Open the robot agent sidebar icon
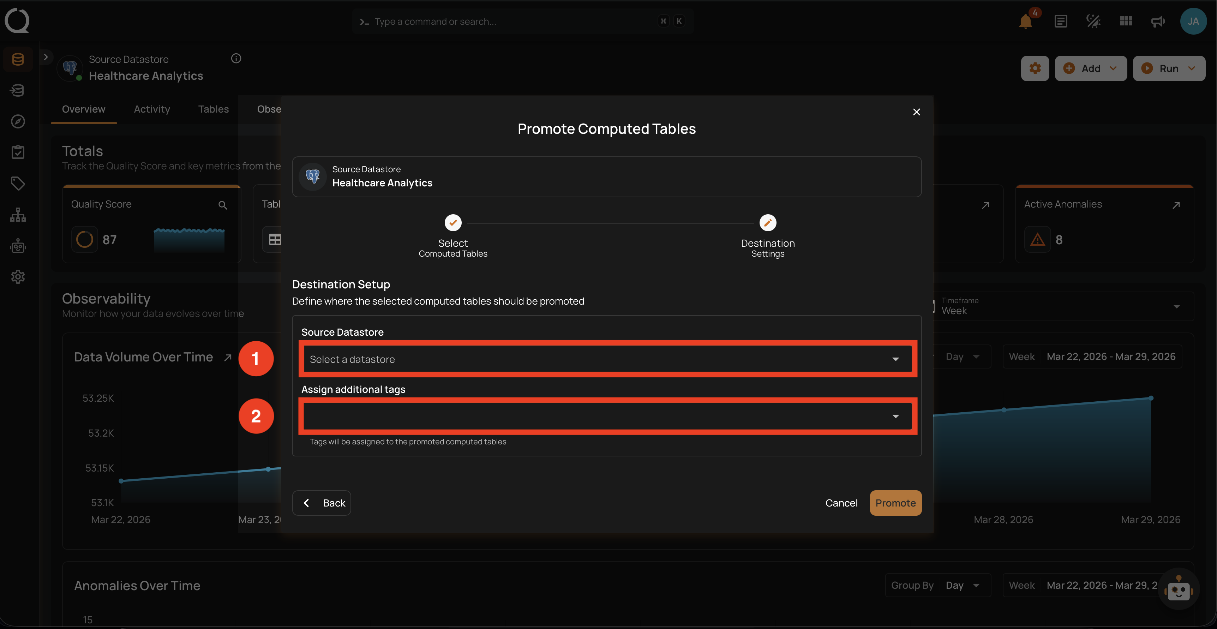This screenshot has height=629, width=1217. [18, 246]
